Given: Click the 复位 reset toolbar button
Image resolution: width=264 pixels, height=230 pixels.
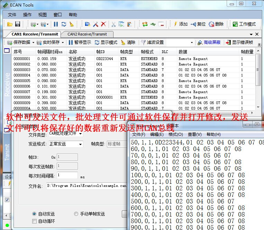Looking at the screenshot, I should tap(198, 24).
